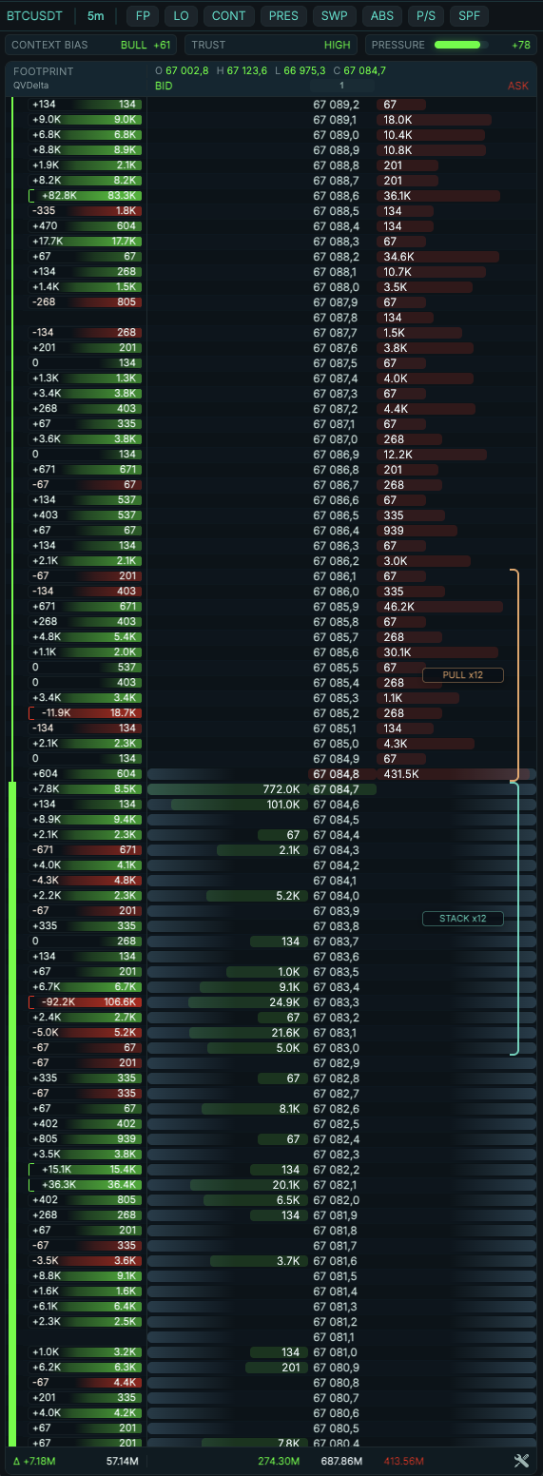Click the STACK x12 label
Screen dimensions: 543x1476
(463, 918)
